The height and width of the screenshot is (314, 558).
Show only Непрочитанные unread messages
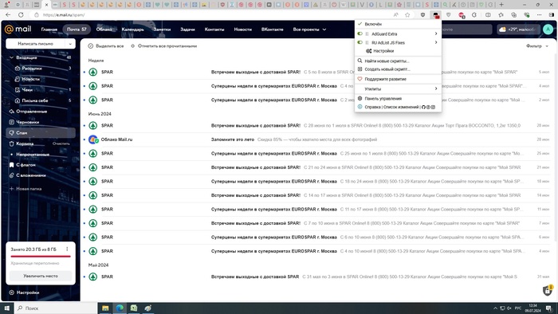point(33,155)
